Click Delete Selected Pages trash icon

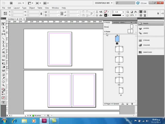(132, 104)
